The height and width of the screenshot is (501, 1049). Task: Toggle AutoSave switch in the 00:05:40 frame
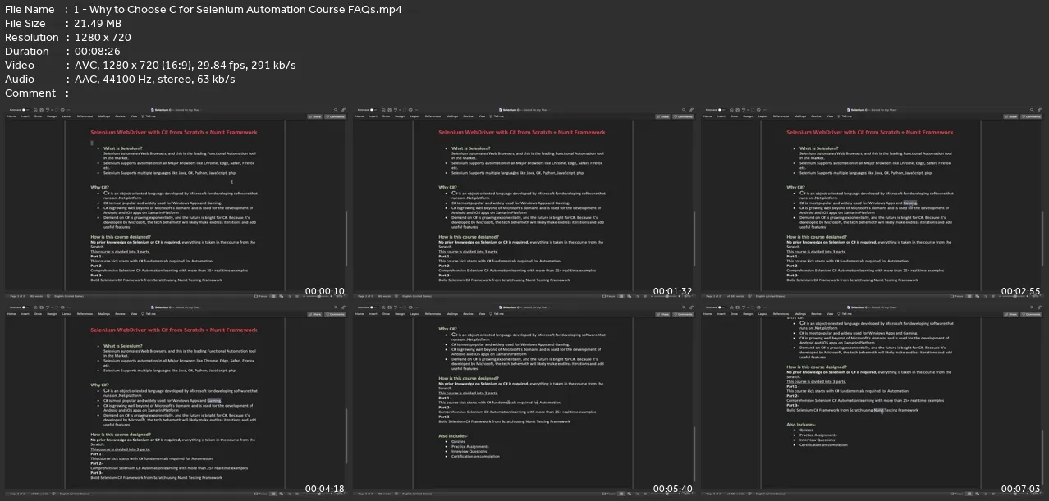(x=373, y=308)
